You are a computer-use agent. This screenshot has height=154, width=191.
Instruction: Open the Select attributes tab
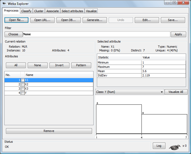point(72,11)
